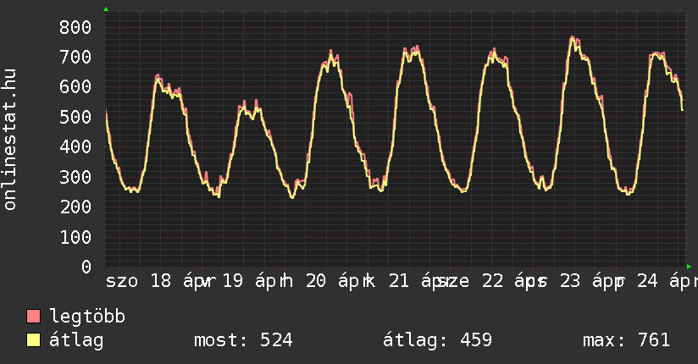
Task: Select the legtöbb legend label
Action: click(87, 317)
